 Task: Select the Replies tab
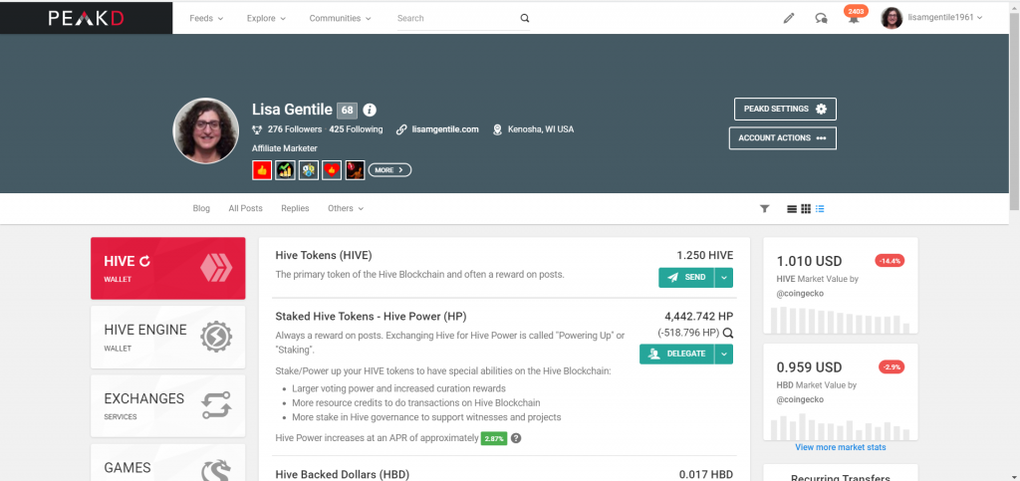point(295,209)
